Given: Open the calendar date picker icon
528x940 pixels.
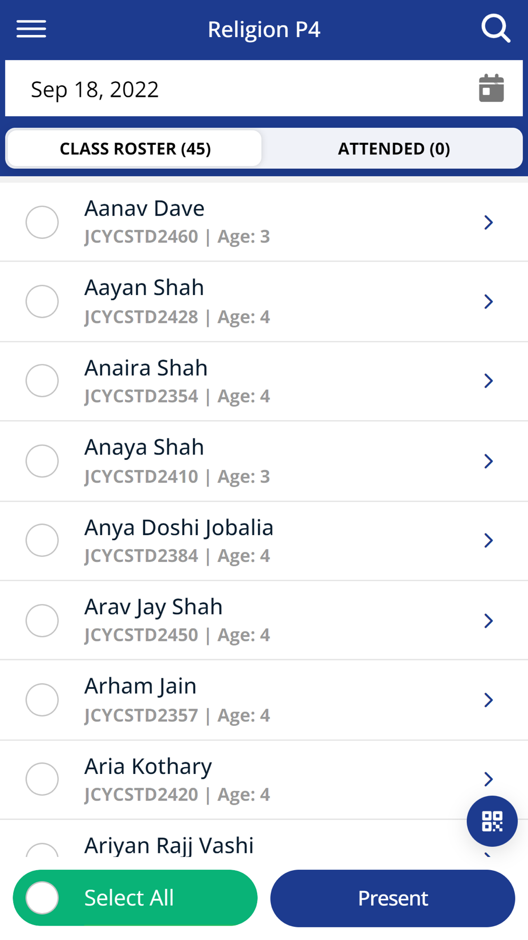Looking at the screenshot, I should point(491,88).
